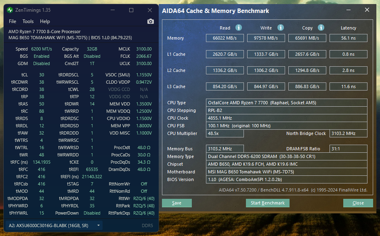This screenshot has width=380, height=236.
Task: Click the L1 Cache Read value 2620.7 GB/s
Action: tap(225, 54)
